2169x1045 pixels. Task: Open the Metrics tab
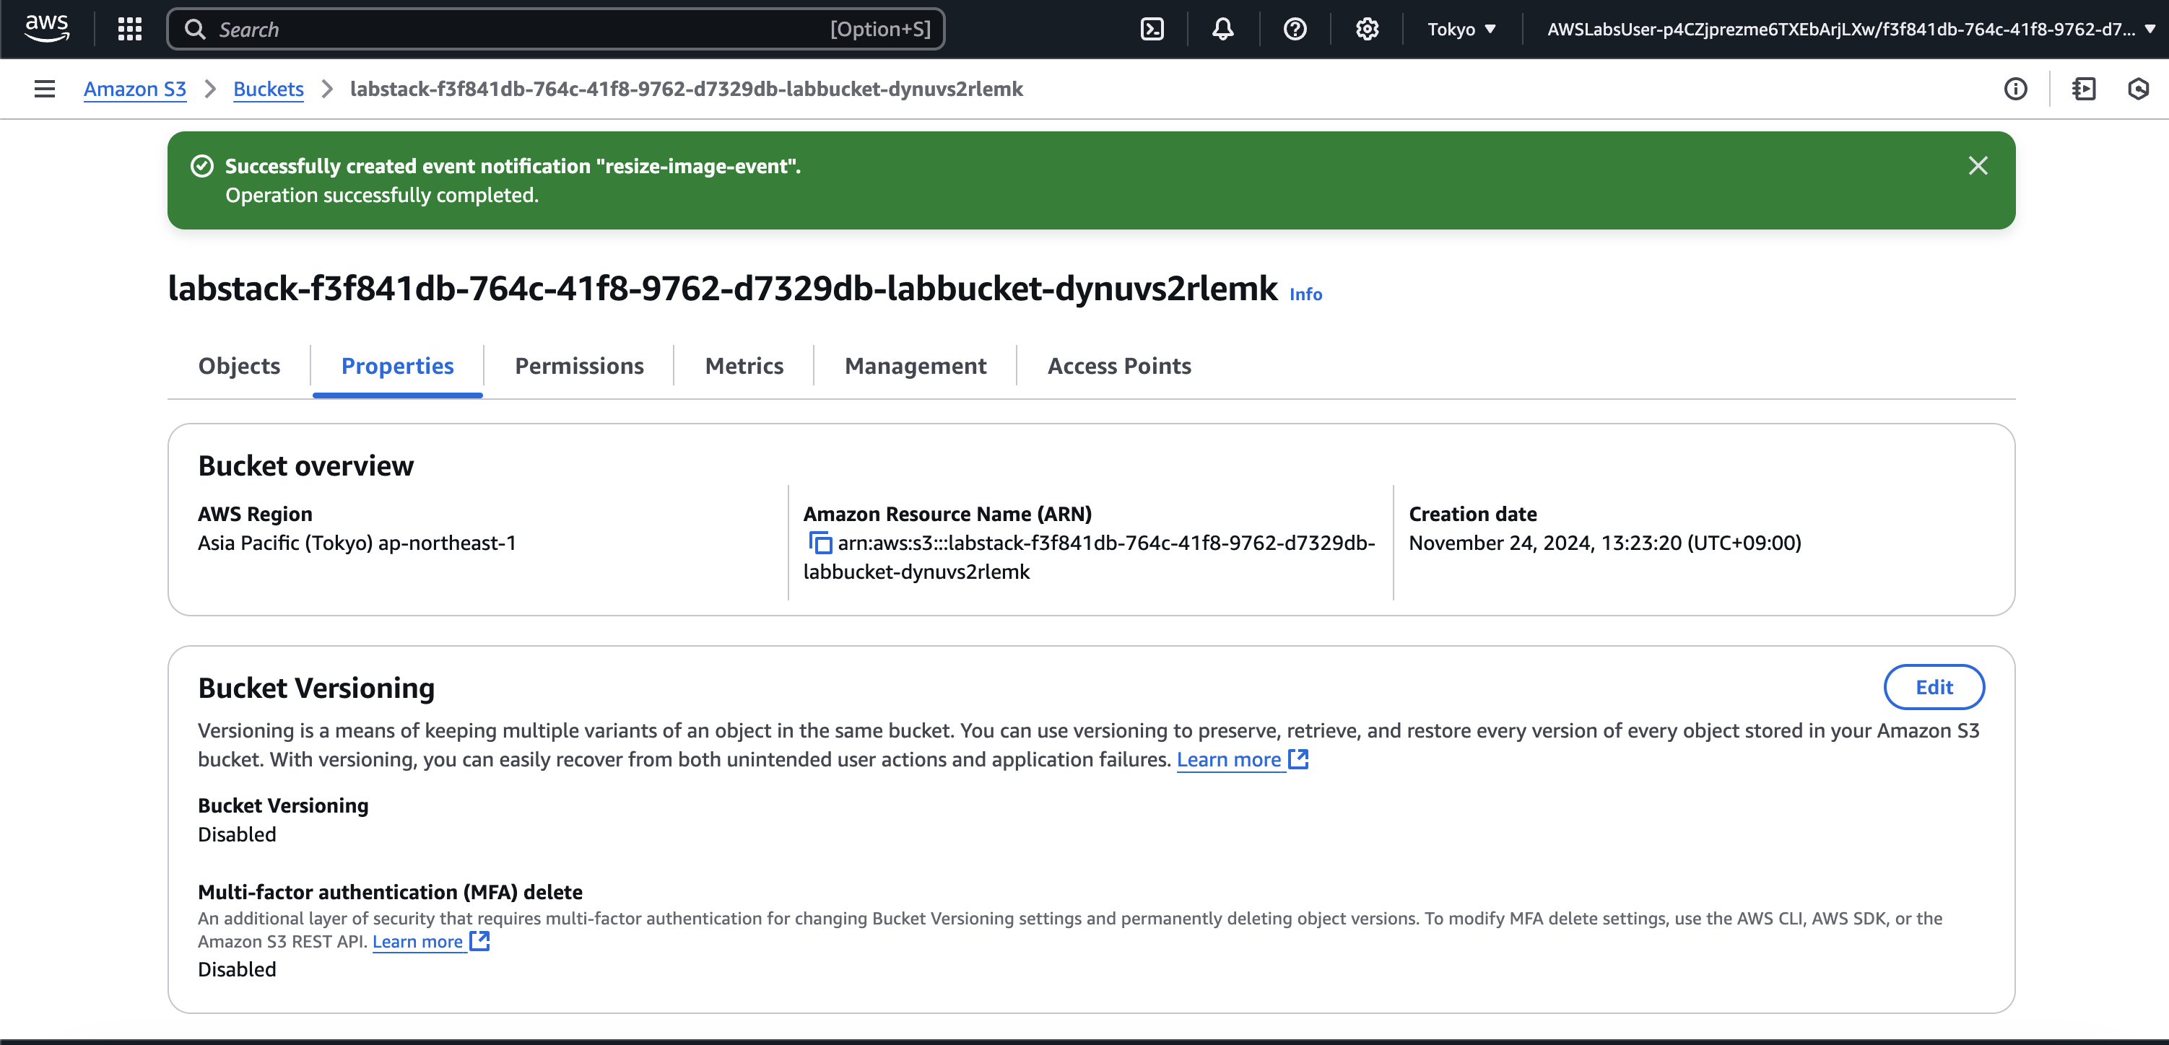(x=744, y=366)
